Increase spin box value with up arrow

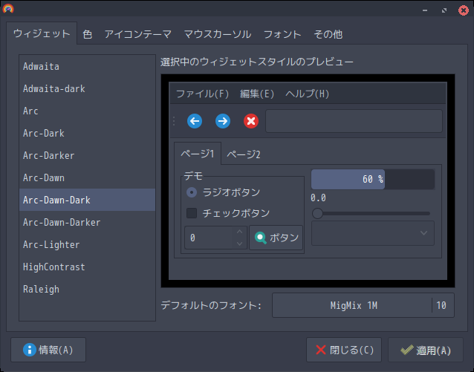coord(240,232)
